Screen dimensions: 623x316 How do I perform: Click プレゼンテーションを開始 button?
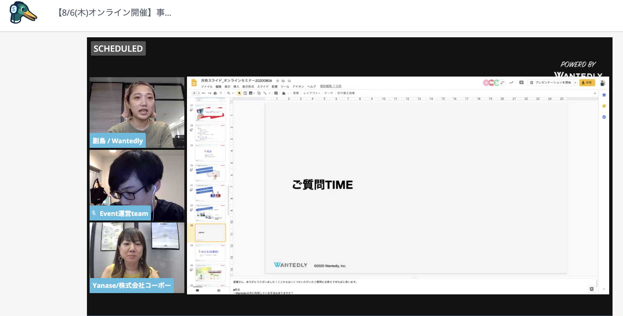[x=550, y=83]
